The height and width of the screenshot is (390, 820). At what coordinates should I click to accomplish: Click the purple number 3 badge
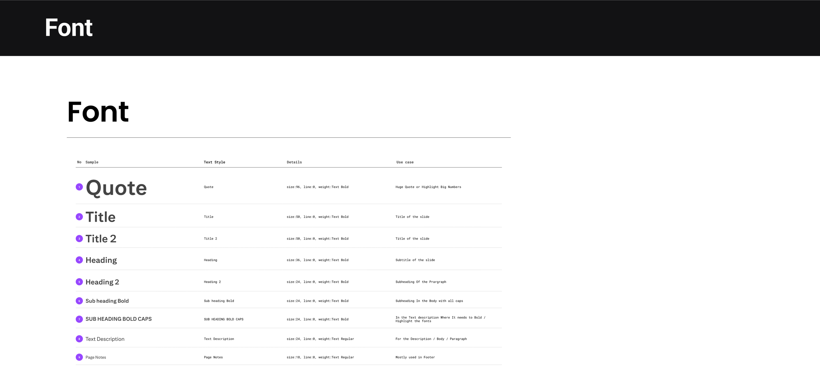[79, 239]
